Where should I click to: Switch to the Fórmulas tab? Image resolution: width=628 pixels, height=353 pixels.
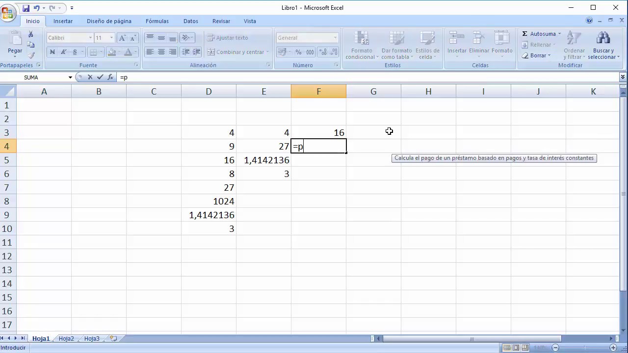[157, 21]
